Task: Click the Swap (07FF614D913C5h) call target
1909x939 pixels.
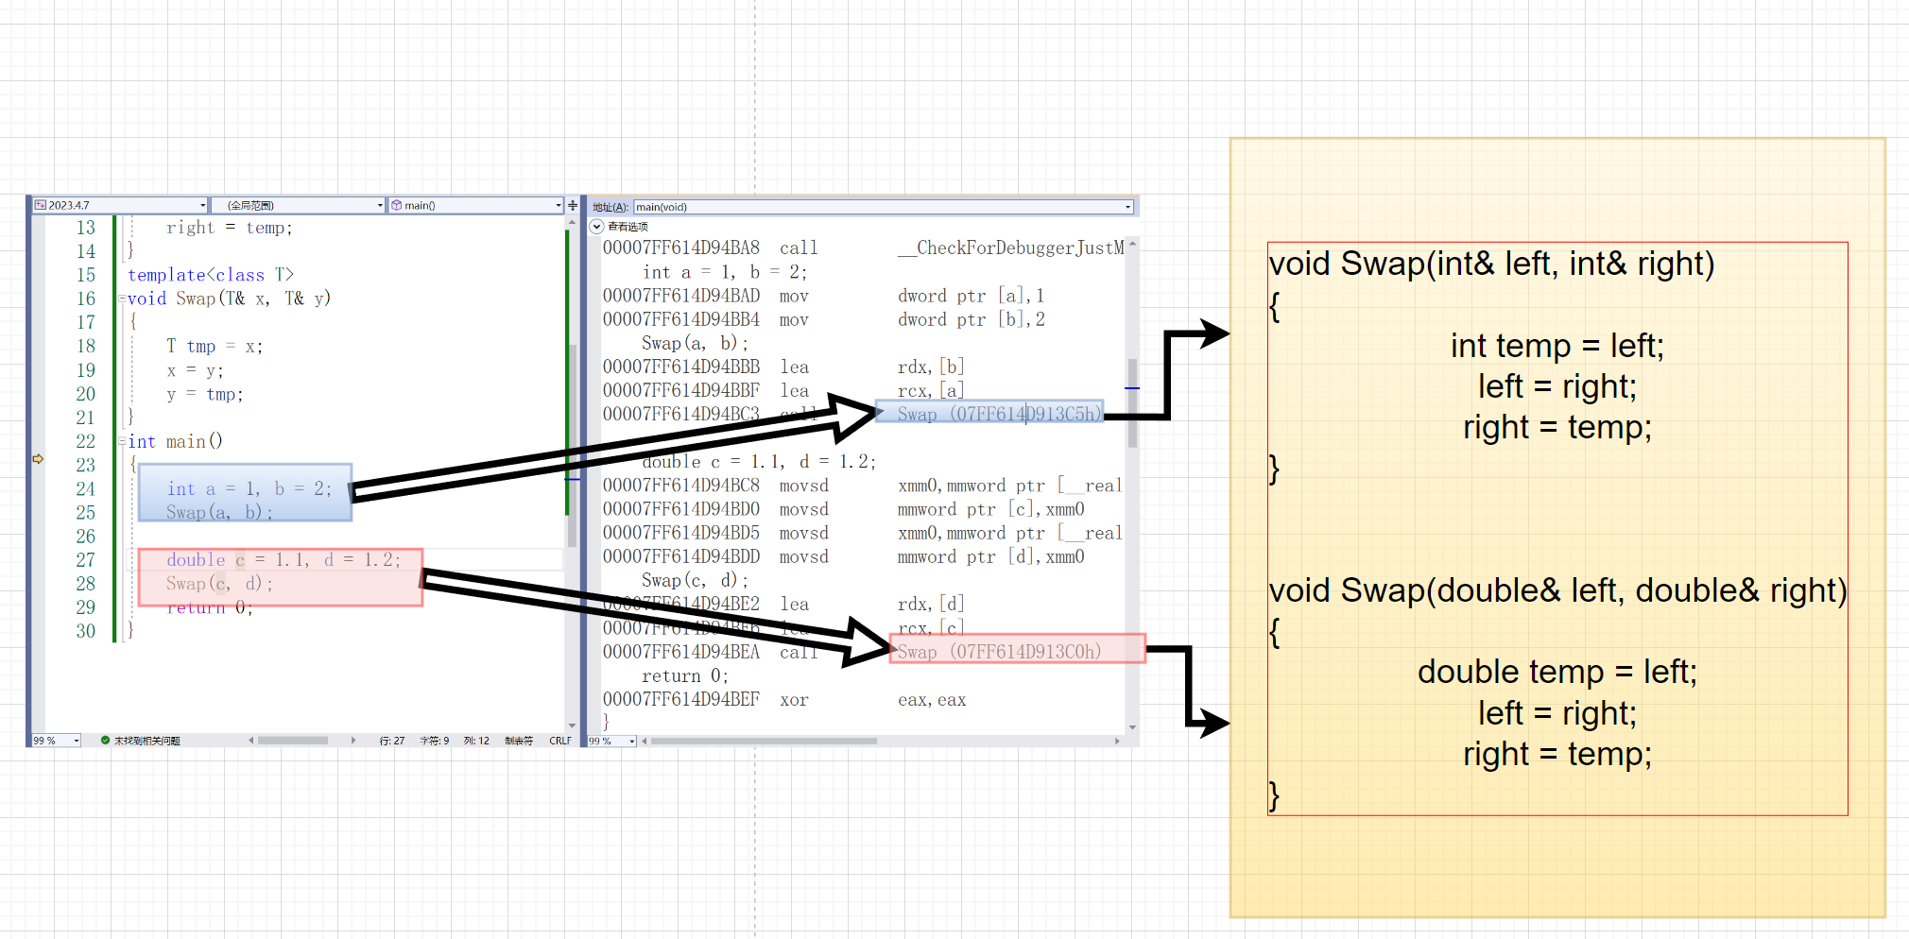Action: point(999,414)
